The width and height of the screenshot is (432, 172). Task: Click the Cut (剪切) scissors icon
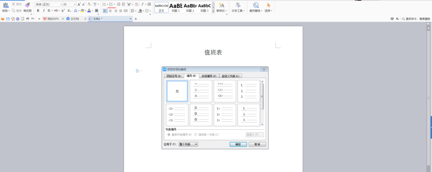tap(14, 4)
